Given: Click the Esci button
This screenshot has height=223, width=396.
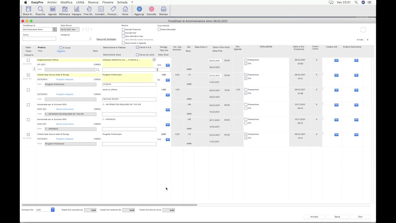Looking at the screenshot, I should tap(360, 217).
